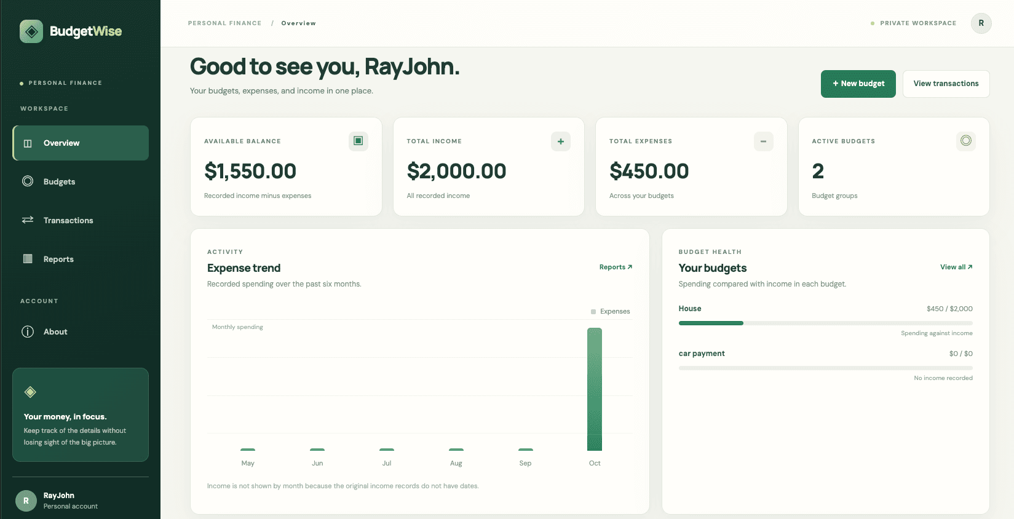Click the diamond icon in the promo card
1014x519 pixels.
30,392
